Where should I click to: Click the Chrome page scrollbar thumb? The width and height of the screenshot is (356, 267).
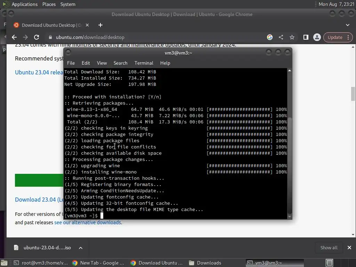353,94
